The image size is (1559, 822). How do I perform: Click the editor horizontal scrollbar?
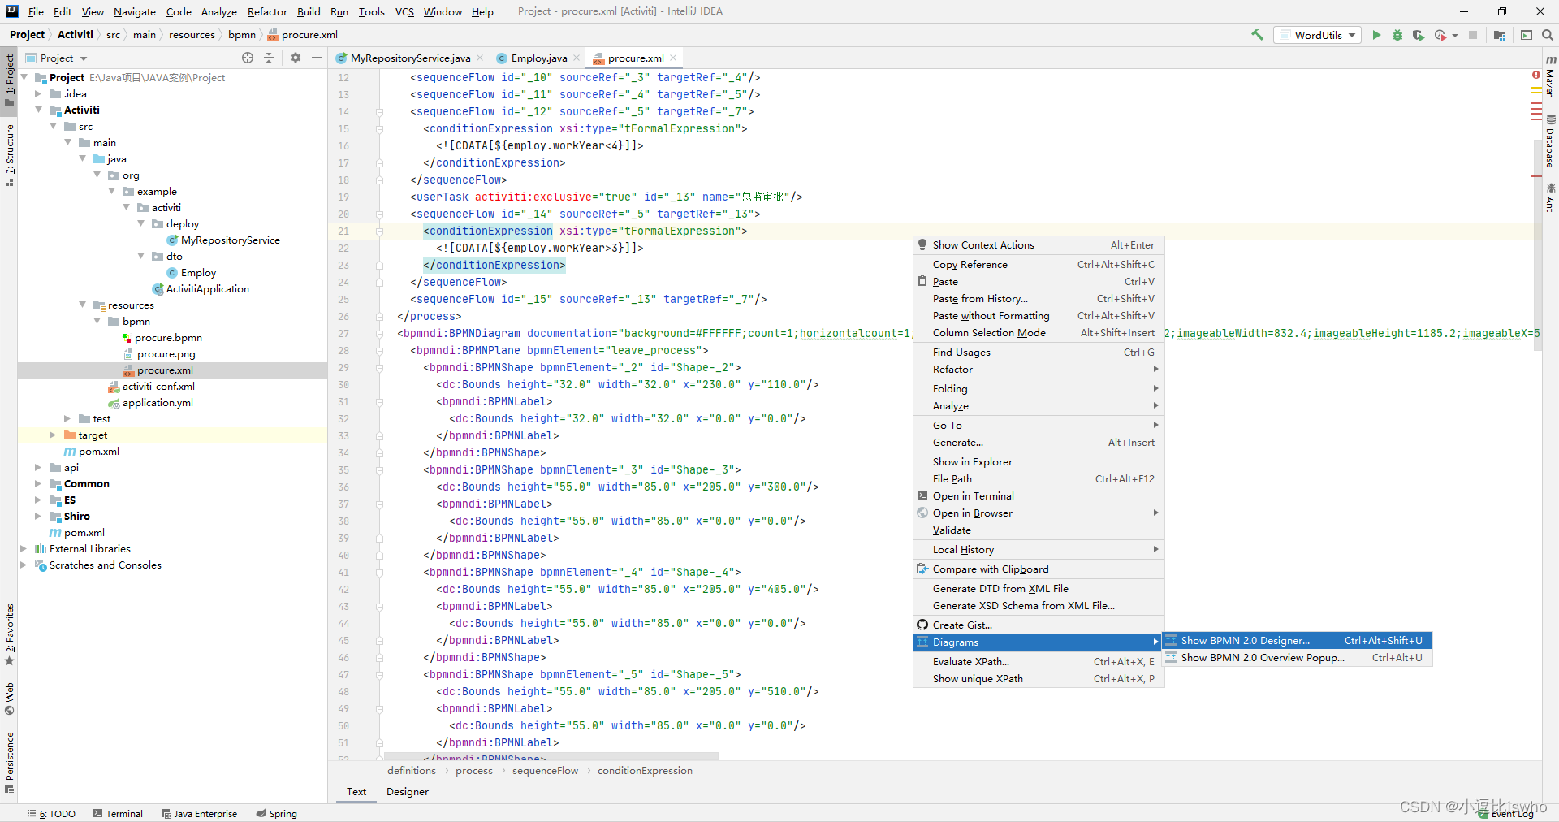pos(551,756)
